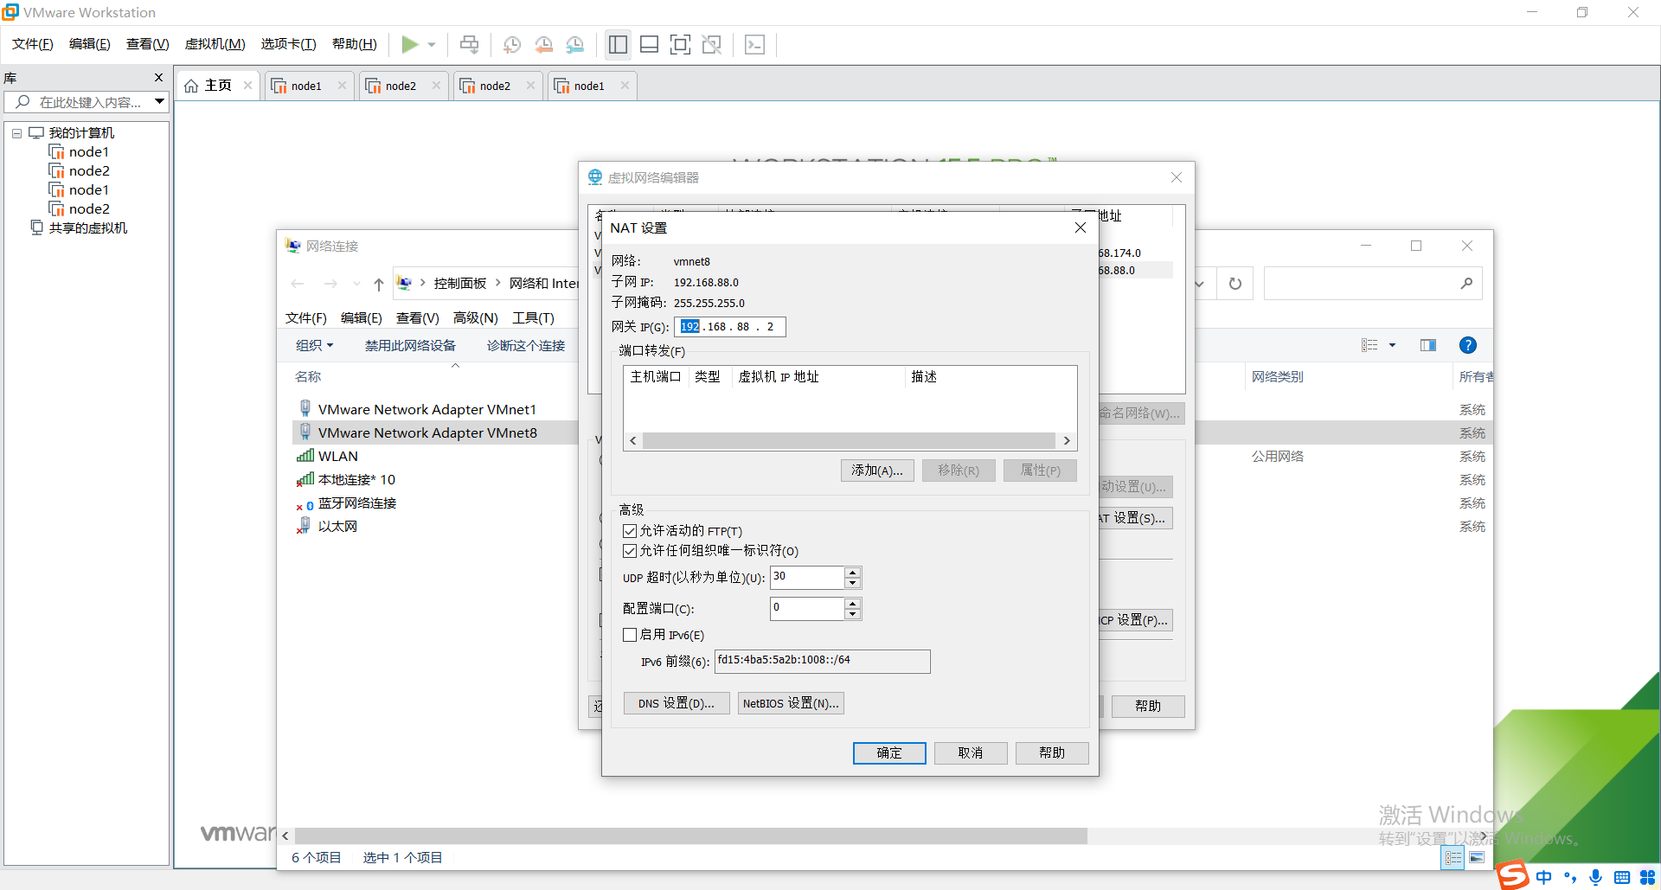The height and width of the screenshot is (890, 1661).
Task: Click the revert to snapshot icon
Action: tap(543, 44)
